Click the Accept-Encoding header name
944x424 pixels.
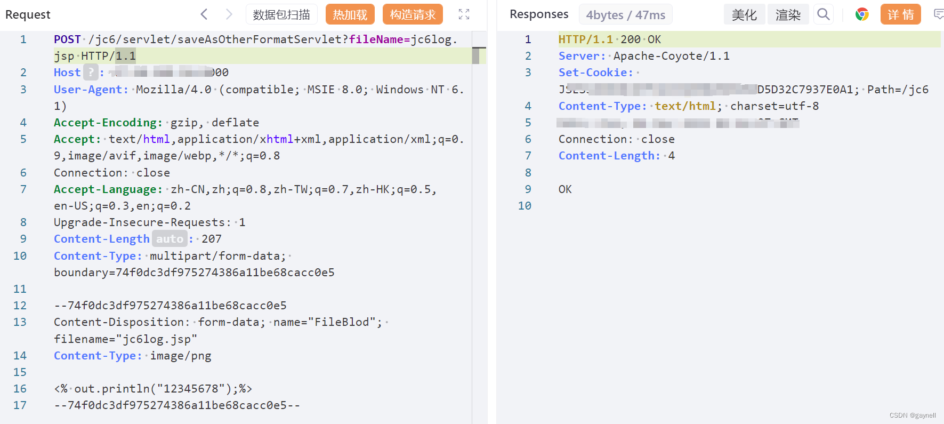pos(108,123)
